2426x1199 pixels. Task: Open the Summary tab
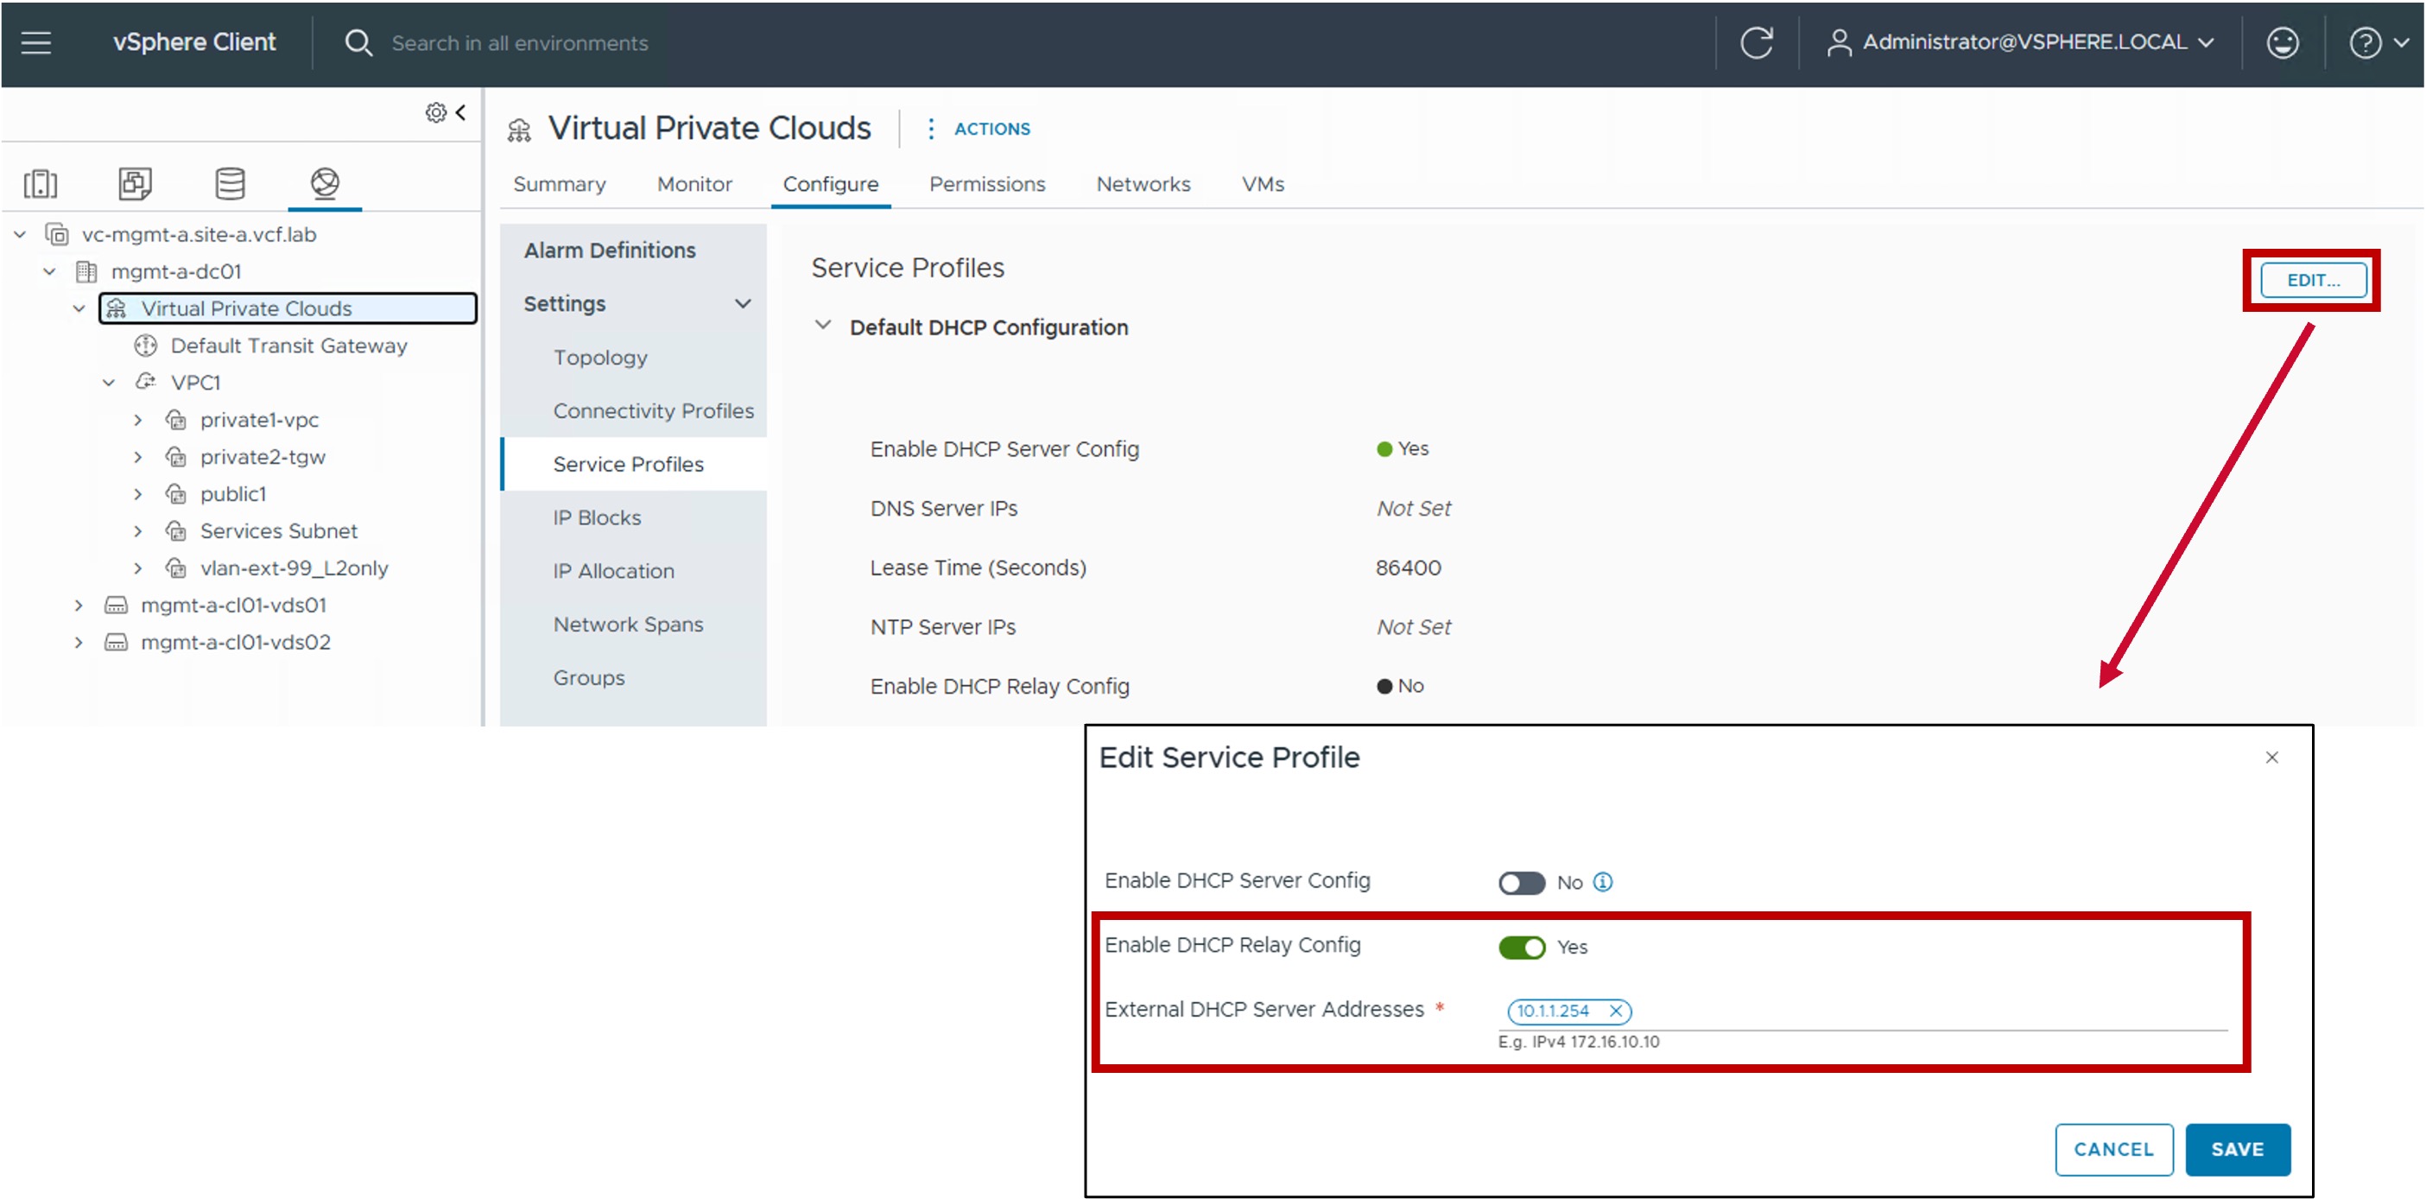point(560,185)
